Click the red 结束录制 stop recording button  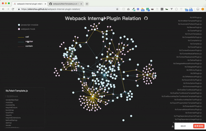199,126
